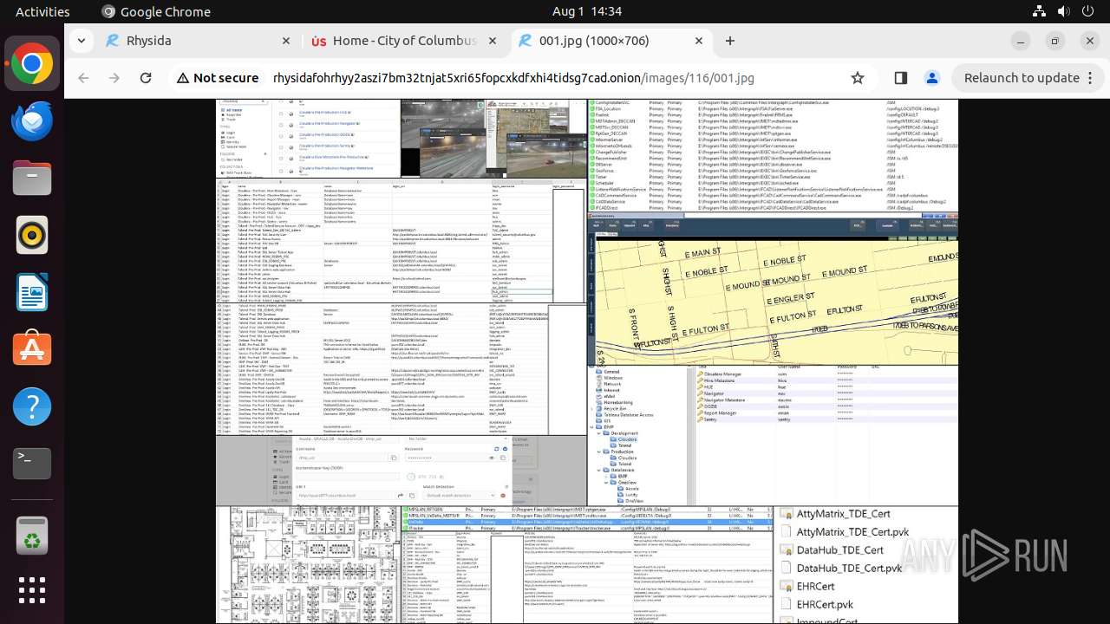Switch to the Home - City of Columbus tab
1110x624 pixels.
click(404, 41)
